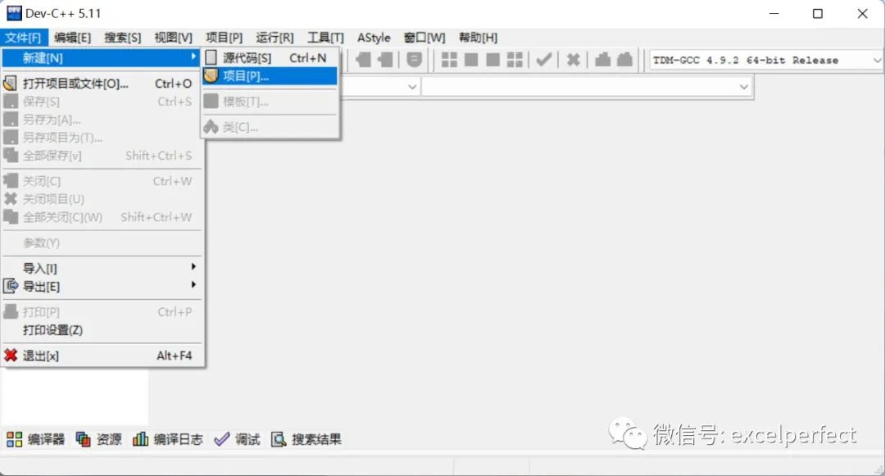Screen dimensions: 885x476
Task: Switch to the 资源 resources tab
Action: tap(99, 439)
